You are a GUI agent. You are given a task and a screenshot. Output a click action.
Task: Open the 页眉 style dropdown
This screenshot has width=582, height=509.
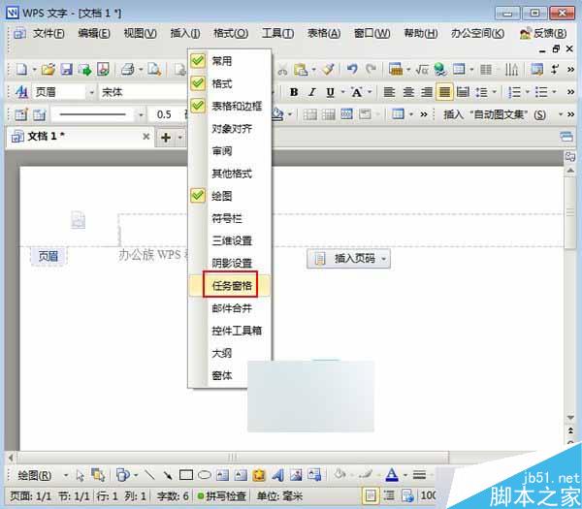point(91,92)
